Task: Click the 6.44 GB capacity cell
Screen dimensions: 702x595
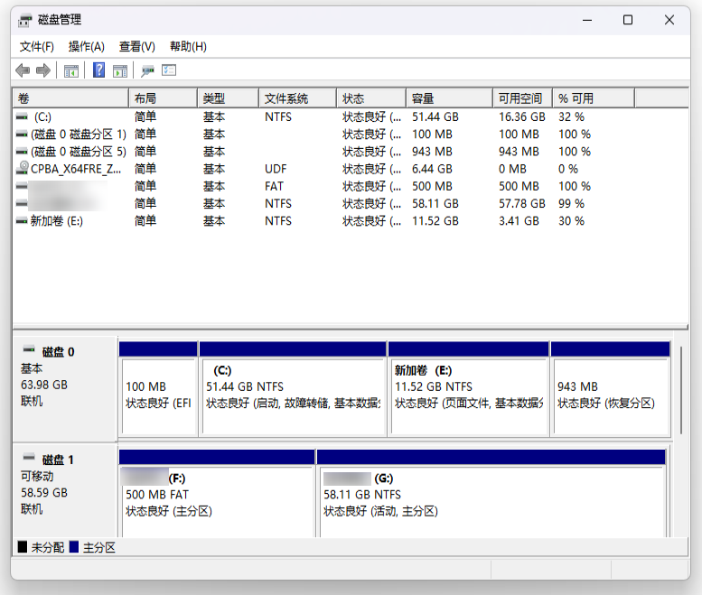Action: point(432,169)
